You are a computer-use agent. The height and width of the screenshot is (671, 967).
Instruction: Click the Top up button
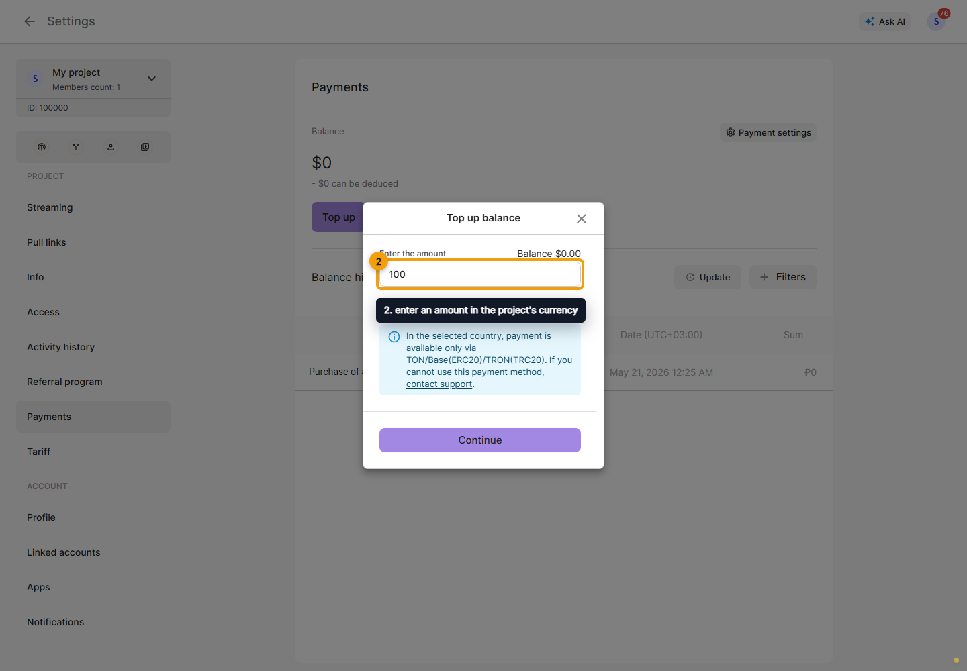click(338, 217)
